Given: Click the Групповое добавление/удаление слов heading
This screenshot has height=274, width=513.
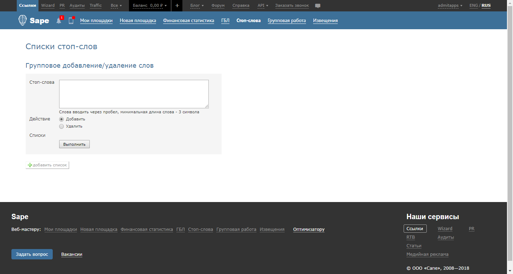Looking at the screenshot, I should click(90, 66).
